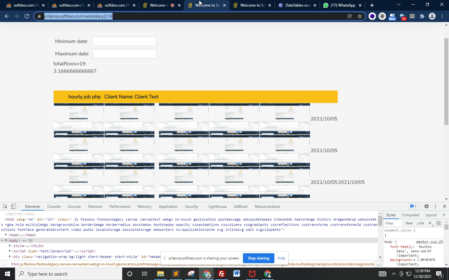Open the Chrome extensions puzzle icon
449x280 pixels.
point(422,16)
